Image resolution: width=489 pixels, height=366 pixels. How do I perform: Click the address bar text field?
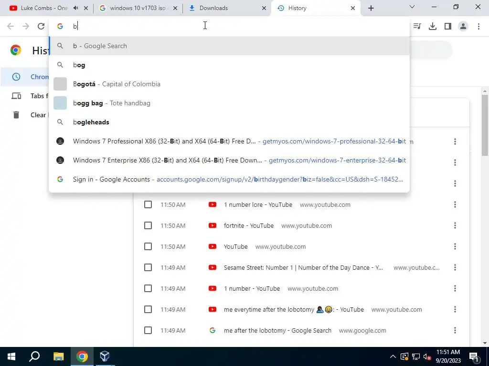pyautogui.click(x=229, y=26)
